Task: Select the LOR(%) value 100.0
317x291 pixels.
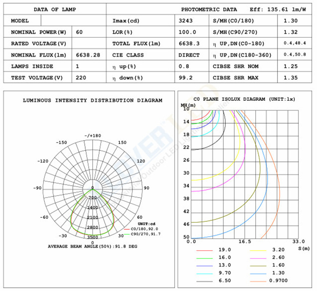Action: 187,32
